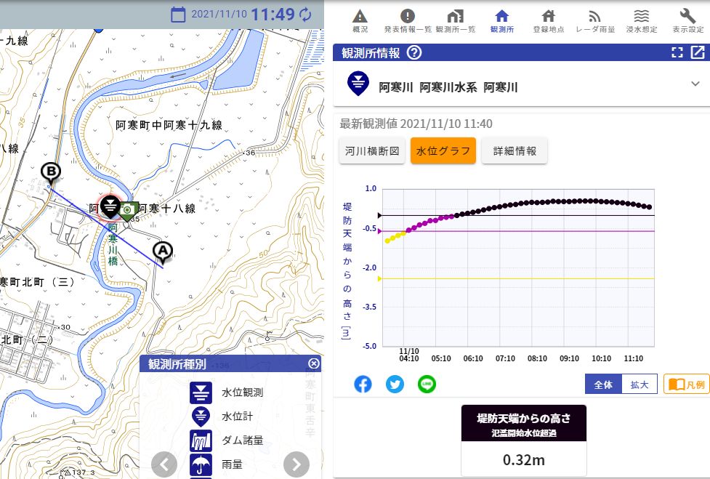Expand the 阿寒川 station header chevron

pyautogui.click(x=695, y=84)
